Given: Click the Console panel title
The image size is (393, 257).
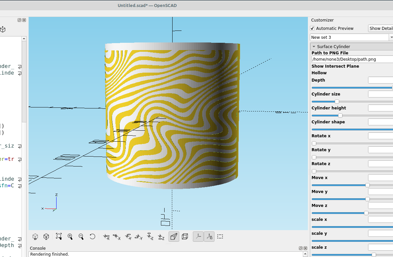Looking at the screenshot, I should (x=38, y=248).
